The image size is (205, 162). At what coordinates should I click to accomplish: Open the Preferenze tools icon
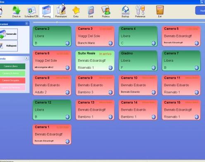(x=140, y=12)
